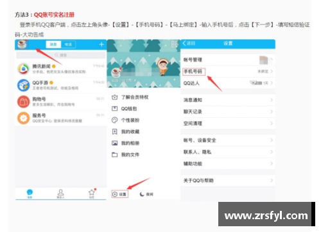Expand the QQ达人 row chevron
The height and width of the screenshot is (232, 321).
[x=272, y=83]
